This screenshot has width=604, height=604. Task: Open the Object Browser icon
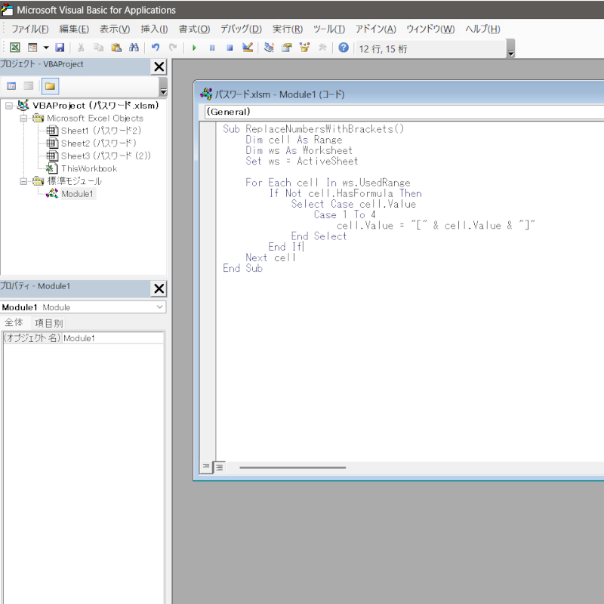[305, 48]
